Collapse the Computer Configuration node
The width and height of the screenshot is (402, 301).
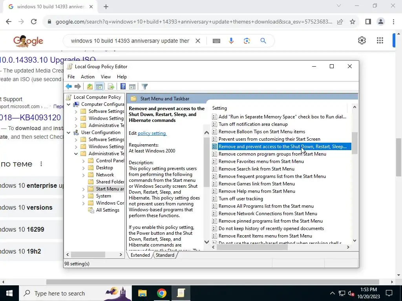point(68,104)
